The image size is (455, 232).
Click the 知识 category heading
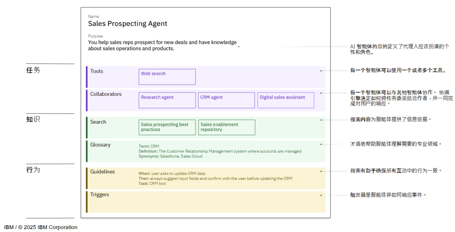(33, 119)
